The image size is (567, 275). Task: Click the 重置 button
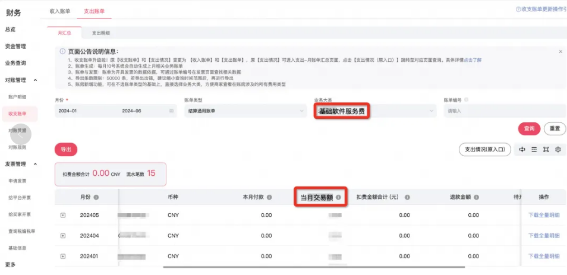(555, 129)
